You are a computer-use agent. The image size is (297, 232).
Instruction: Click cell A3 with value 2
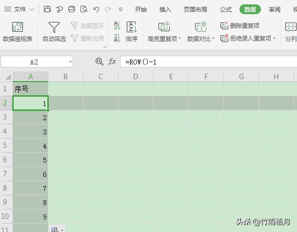coord(31,117)
